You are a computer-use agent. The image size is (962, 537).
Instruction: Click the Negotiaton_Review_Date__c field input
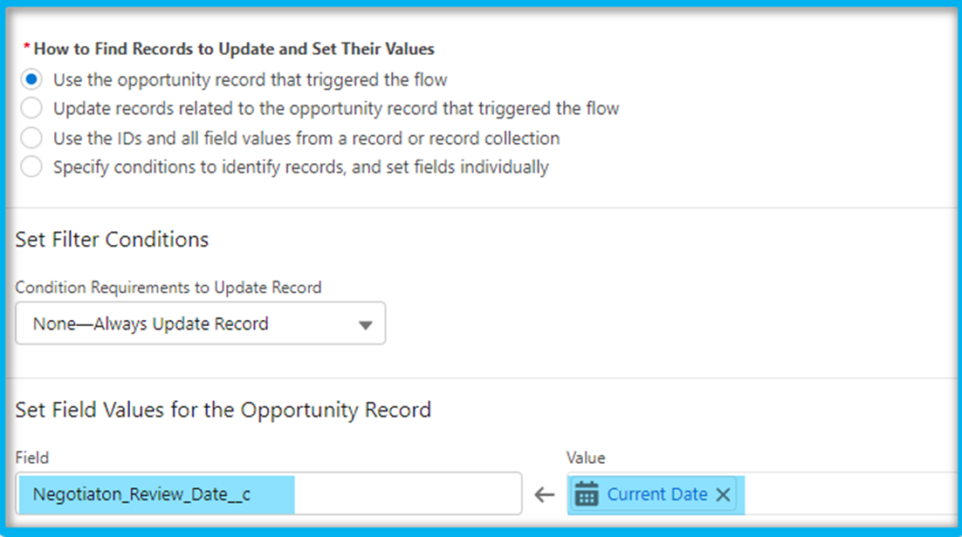269,493
